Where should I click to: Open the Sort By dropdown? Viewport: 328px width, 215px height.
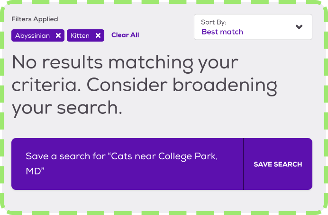(x=253, y=27)
